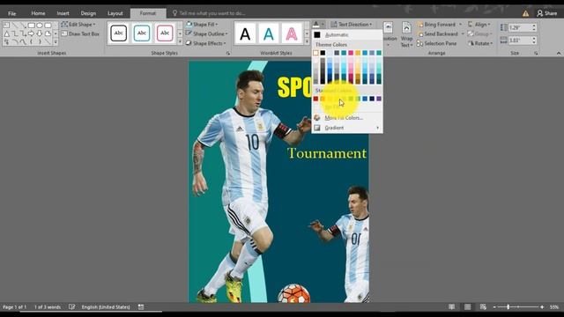Open the Align dropdown
The image size is (564, 317).
479,25
